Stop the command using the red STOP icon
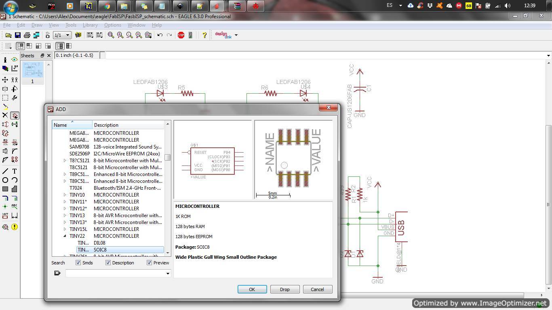Viewport: 552px width, 310px height. pyautogui.click(x=181, y=35)
